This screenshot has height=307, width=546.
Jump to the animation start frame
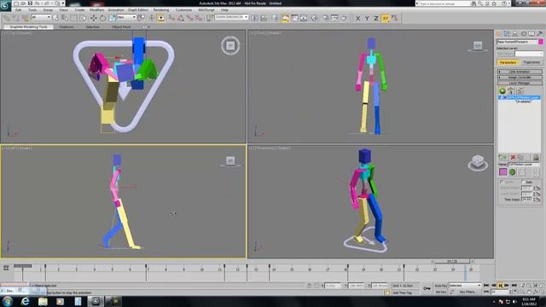[x=486, y=286]
